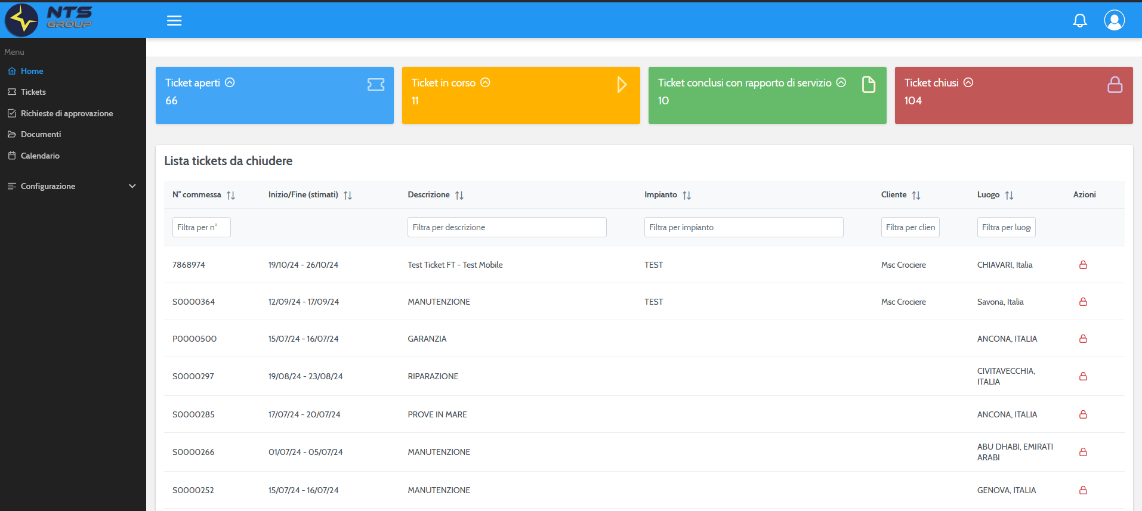The width and height of the screenshot is (1142, 511).
Task: Close ticket S0000364 via lock icon
Action: pos(1083,302)
